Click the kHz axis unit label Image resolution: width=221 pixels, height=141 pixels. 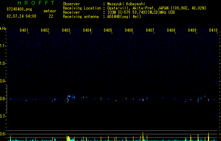pyautogui.click(x=3, y=29)
